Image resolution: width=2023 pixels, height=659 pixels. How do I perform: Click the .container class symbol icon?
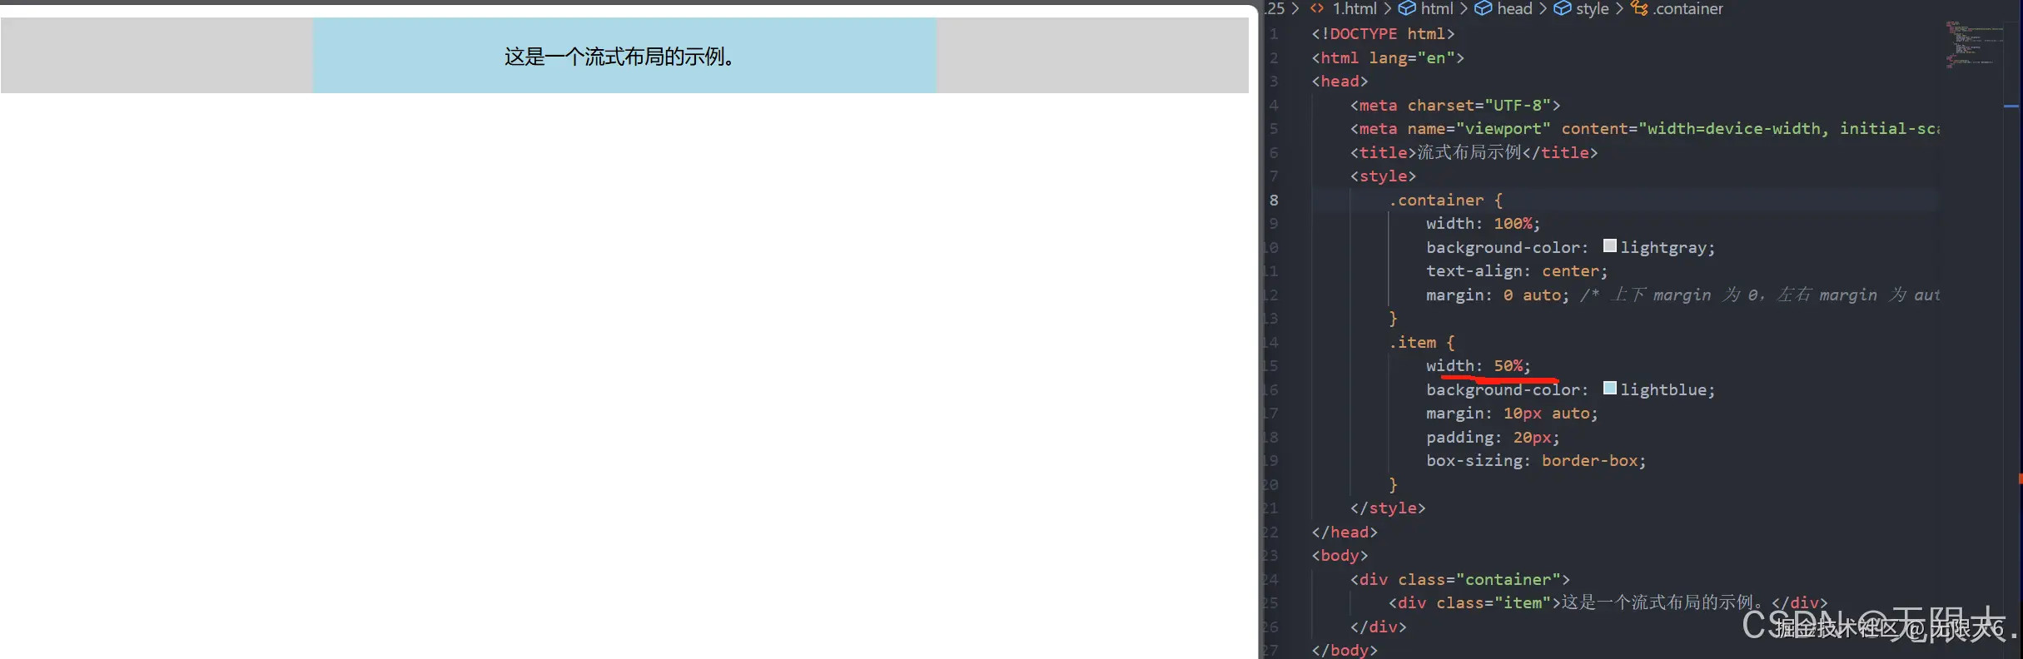(x=1639, y=8)
